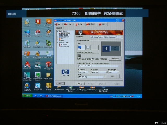Image resolution: width=167 pixels, height=125 pixels.
Task: Launch SolidWorks 2008 shortcut
Action: coord(49,64)
